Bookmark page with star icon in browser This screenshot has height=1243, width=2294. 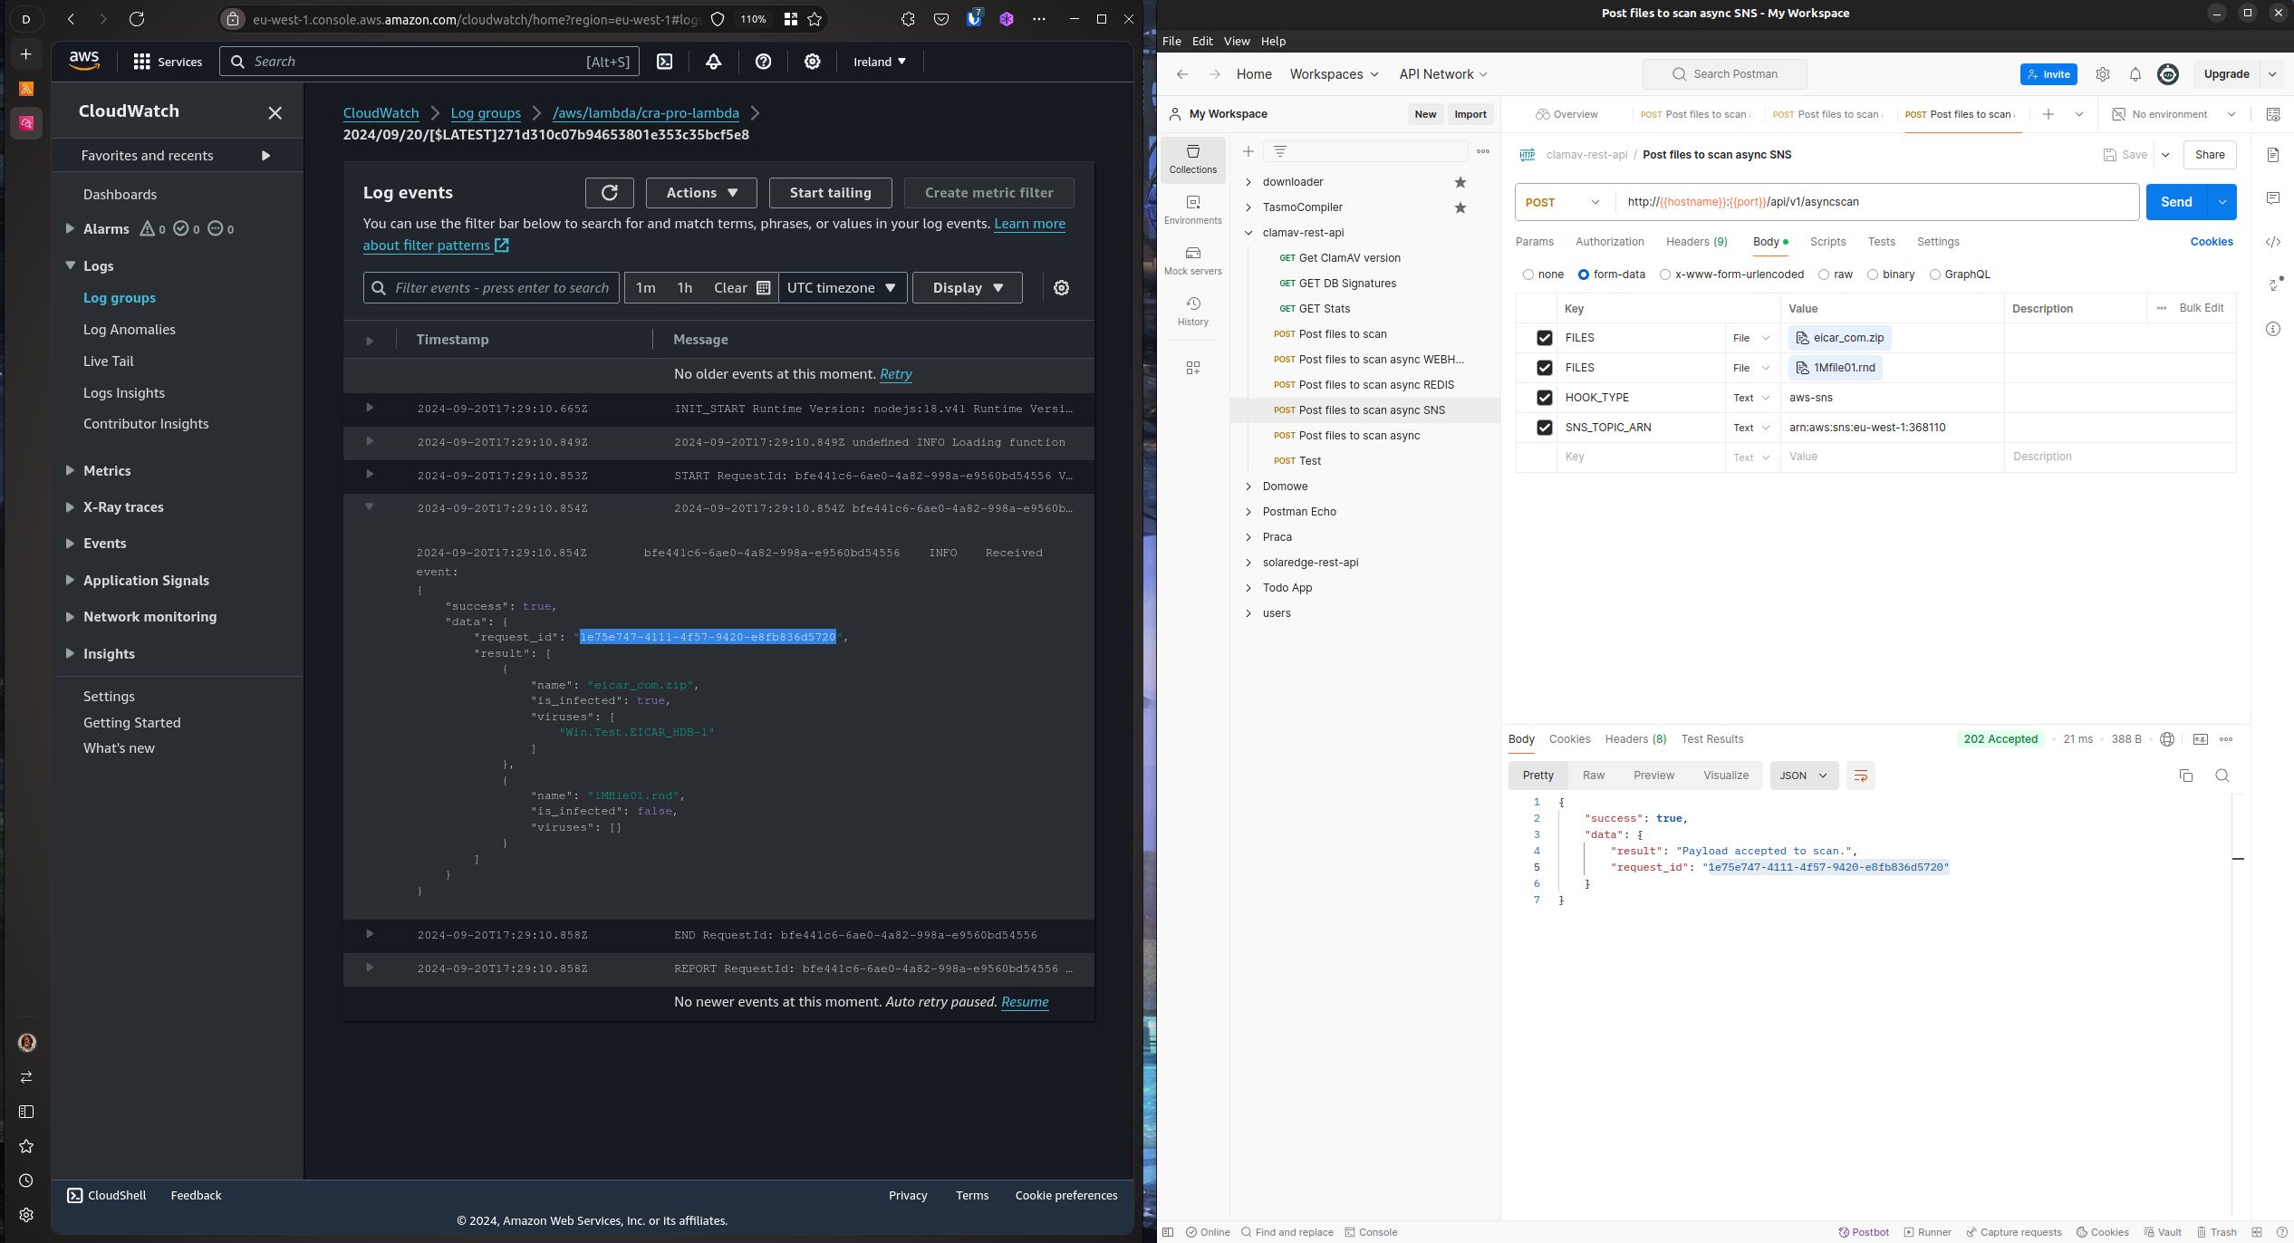coord(814,19)
